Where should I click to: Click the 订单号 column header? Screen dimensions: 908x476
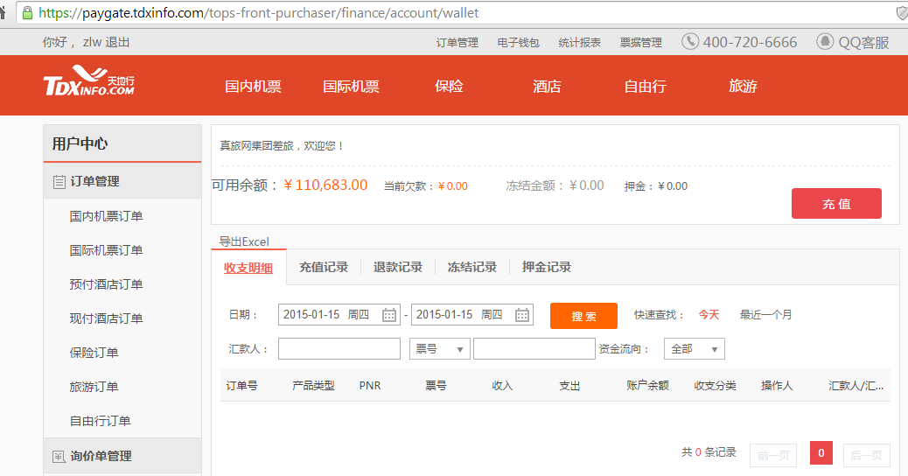(x=242, y=386)
